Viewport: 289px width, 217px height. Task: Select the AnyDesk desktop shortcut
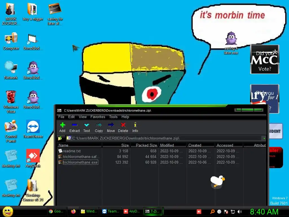[x=33, y=158]
